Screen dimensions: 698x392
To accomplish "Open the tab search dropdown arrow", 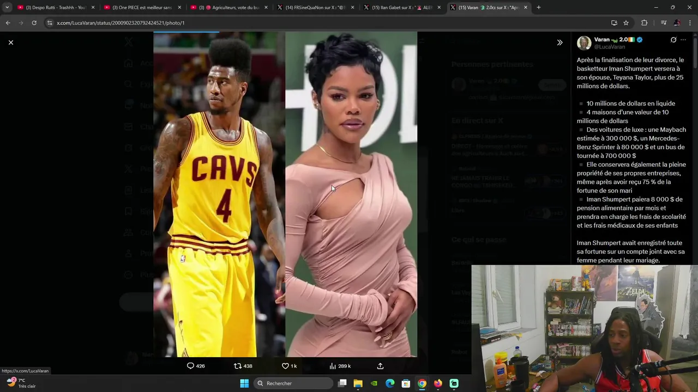I will [7, 8].
